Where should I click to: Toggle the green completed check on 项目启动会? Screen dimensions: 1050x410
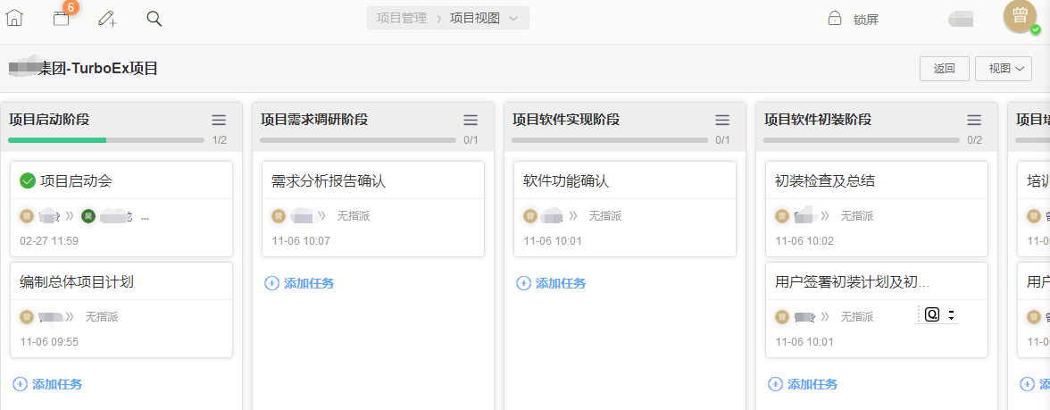[28, 181]
